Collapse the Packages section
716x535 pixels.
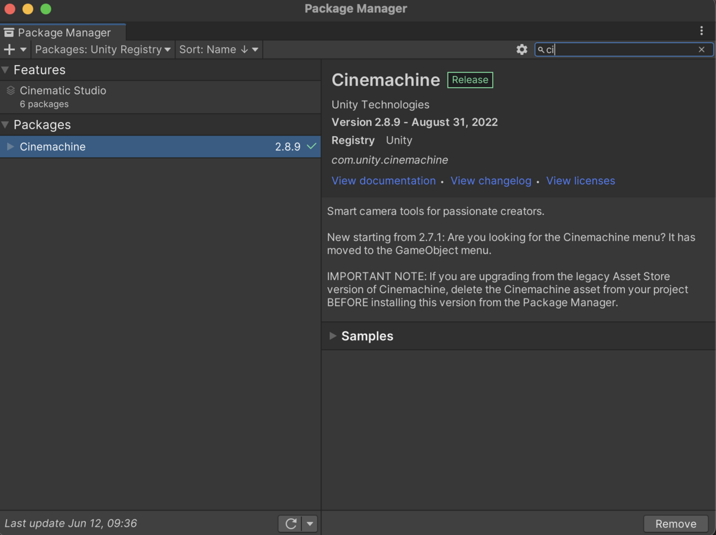5,125
